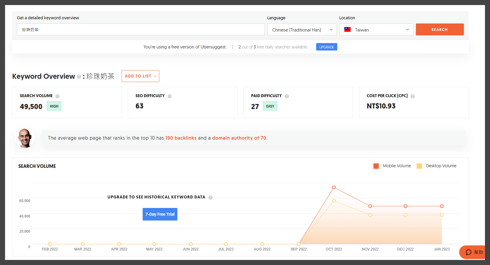The image size is (490, 265).
Task: Toggle the Mobile Volume legend series
Action: pyautogui.click(x=392, y=166)
